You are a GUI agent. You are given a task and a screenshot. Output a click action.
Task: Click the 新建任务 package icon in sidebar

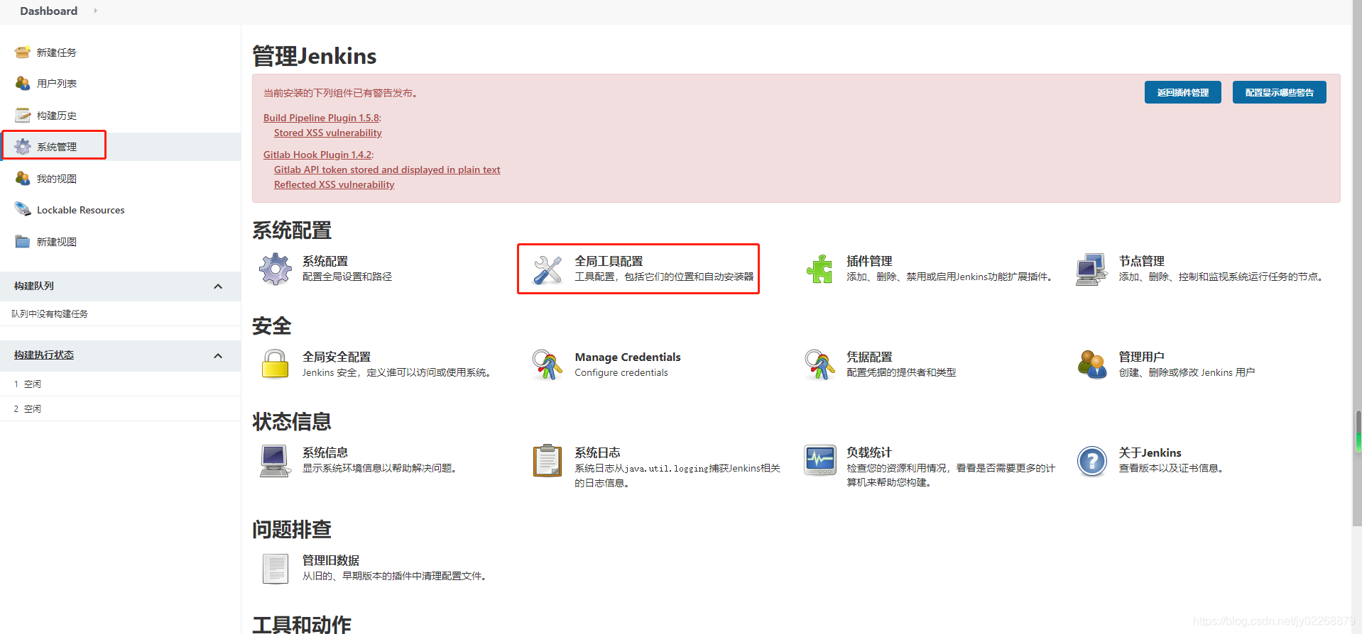pos(23,52)
